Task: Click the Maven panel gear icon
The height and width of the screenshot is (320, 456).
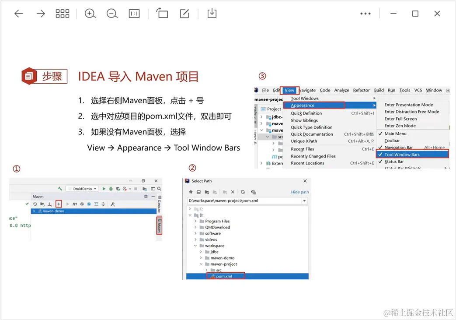Action: (146, 197)
